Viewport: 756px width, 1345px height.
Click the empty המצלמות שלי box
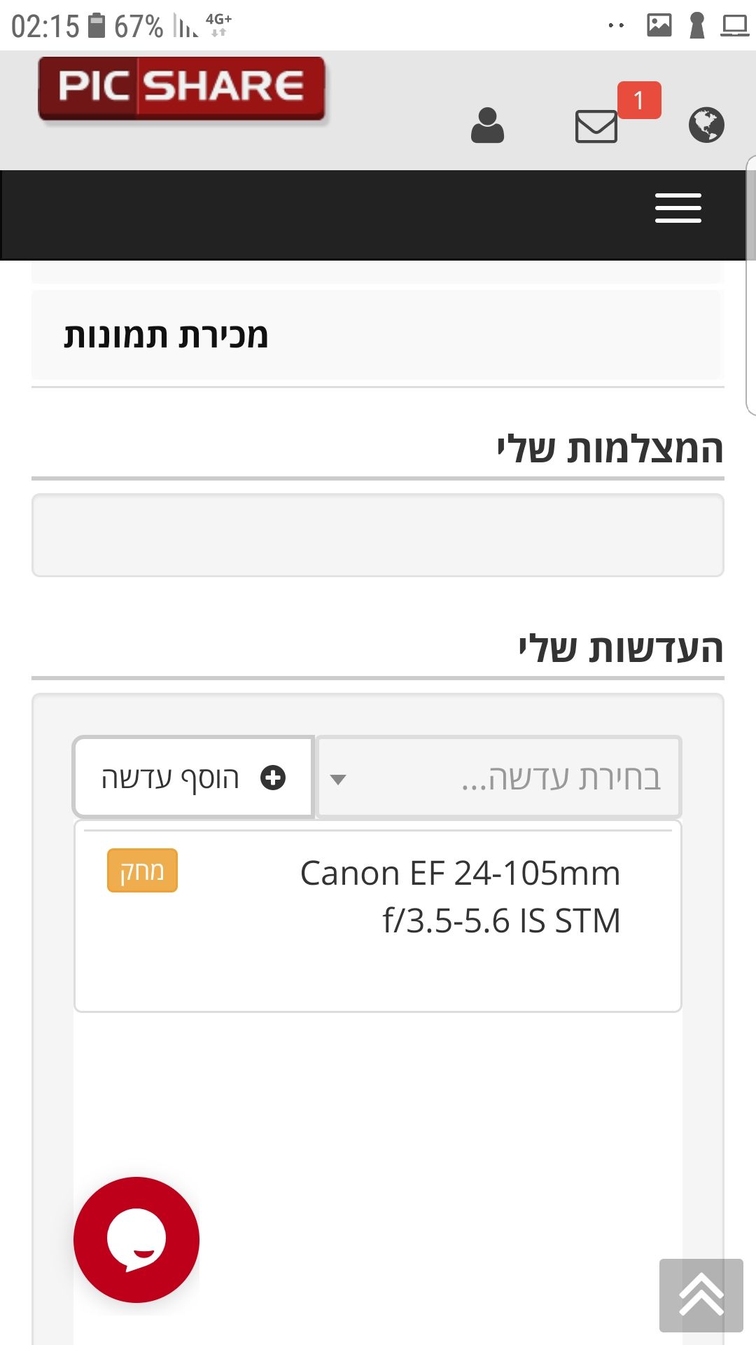click(378, 535)
